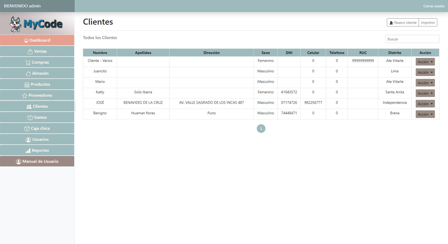Click the Proveedores star icon
Image resolution: width=448 pixels, height=244 pixels.
(25, 96)
